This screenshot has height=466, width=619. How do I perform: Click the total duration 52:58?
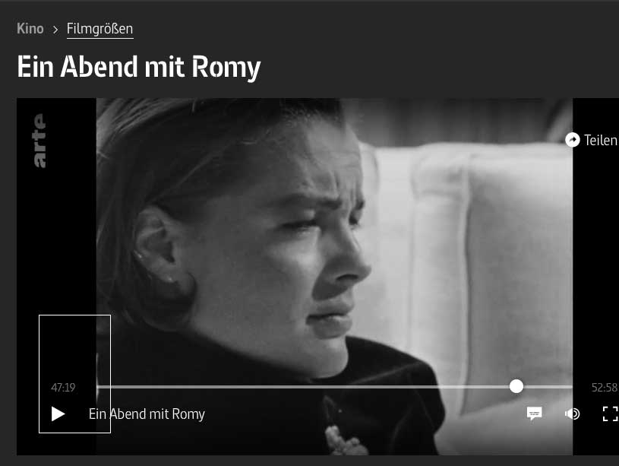click(x=604, y=388)
